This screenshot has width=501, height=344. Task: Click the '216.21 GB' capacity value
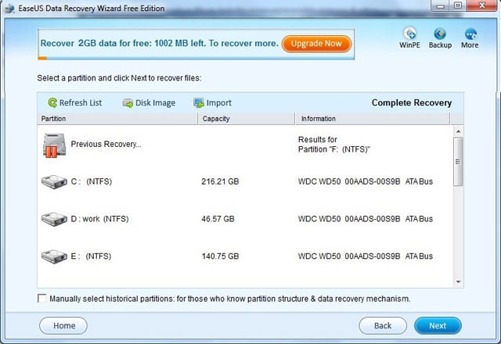220,181
